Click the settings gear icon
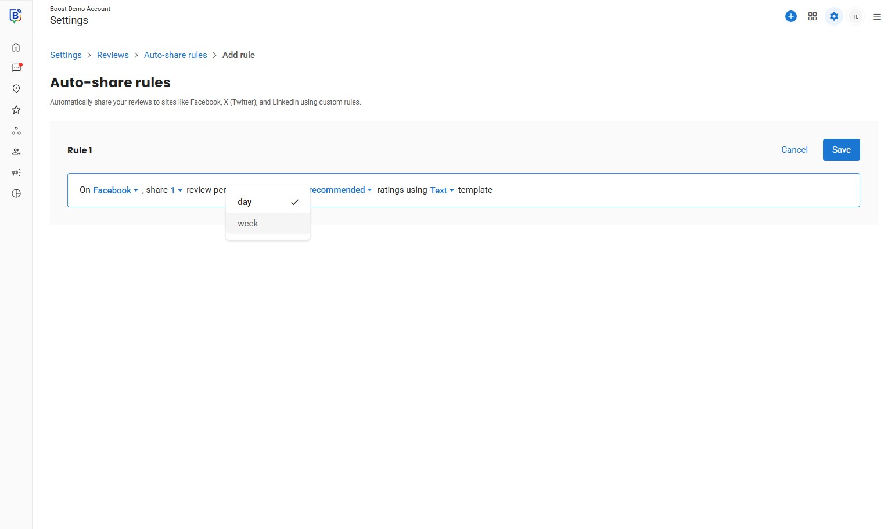 pos(834,17)
